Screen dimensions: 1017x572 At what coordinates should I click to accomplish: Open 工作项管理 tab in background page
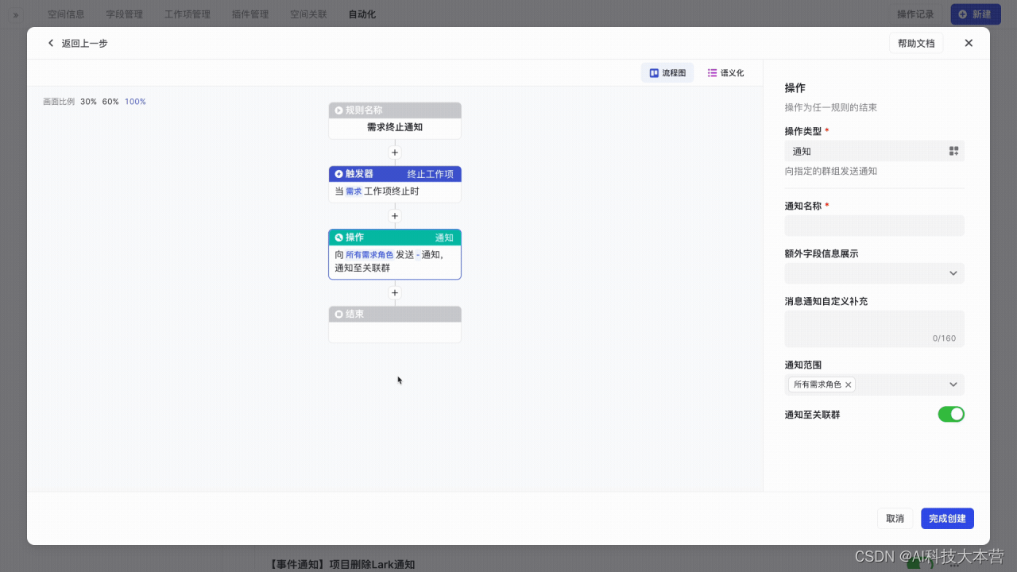pyautogui.click(x=188, y=14)
